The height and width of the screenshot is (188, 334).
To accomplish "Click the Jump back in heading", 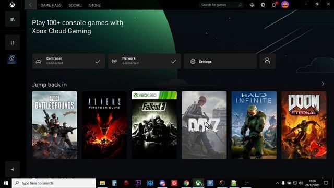I will (x=49, y=85).
